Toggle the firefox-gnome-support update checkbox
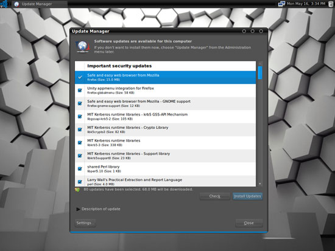 [80, 103]
